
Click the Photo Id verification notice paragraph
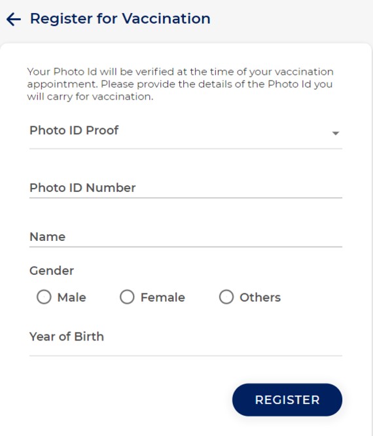[x=180, y=84]
